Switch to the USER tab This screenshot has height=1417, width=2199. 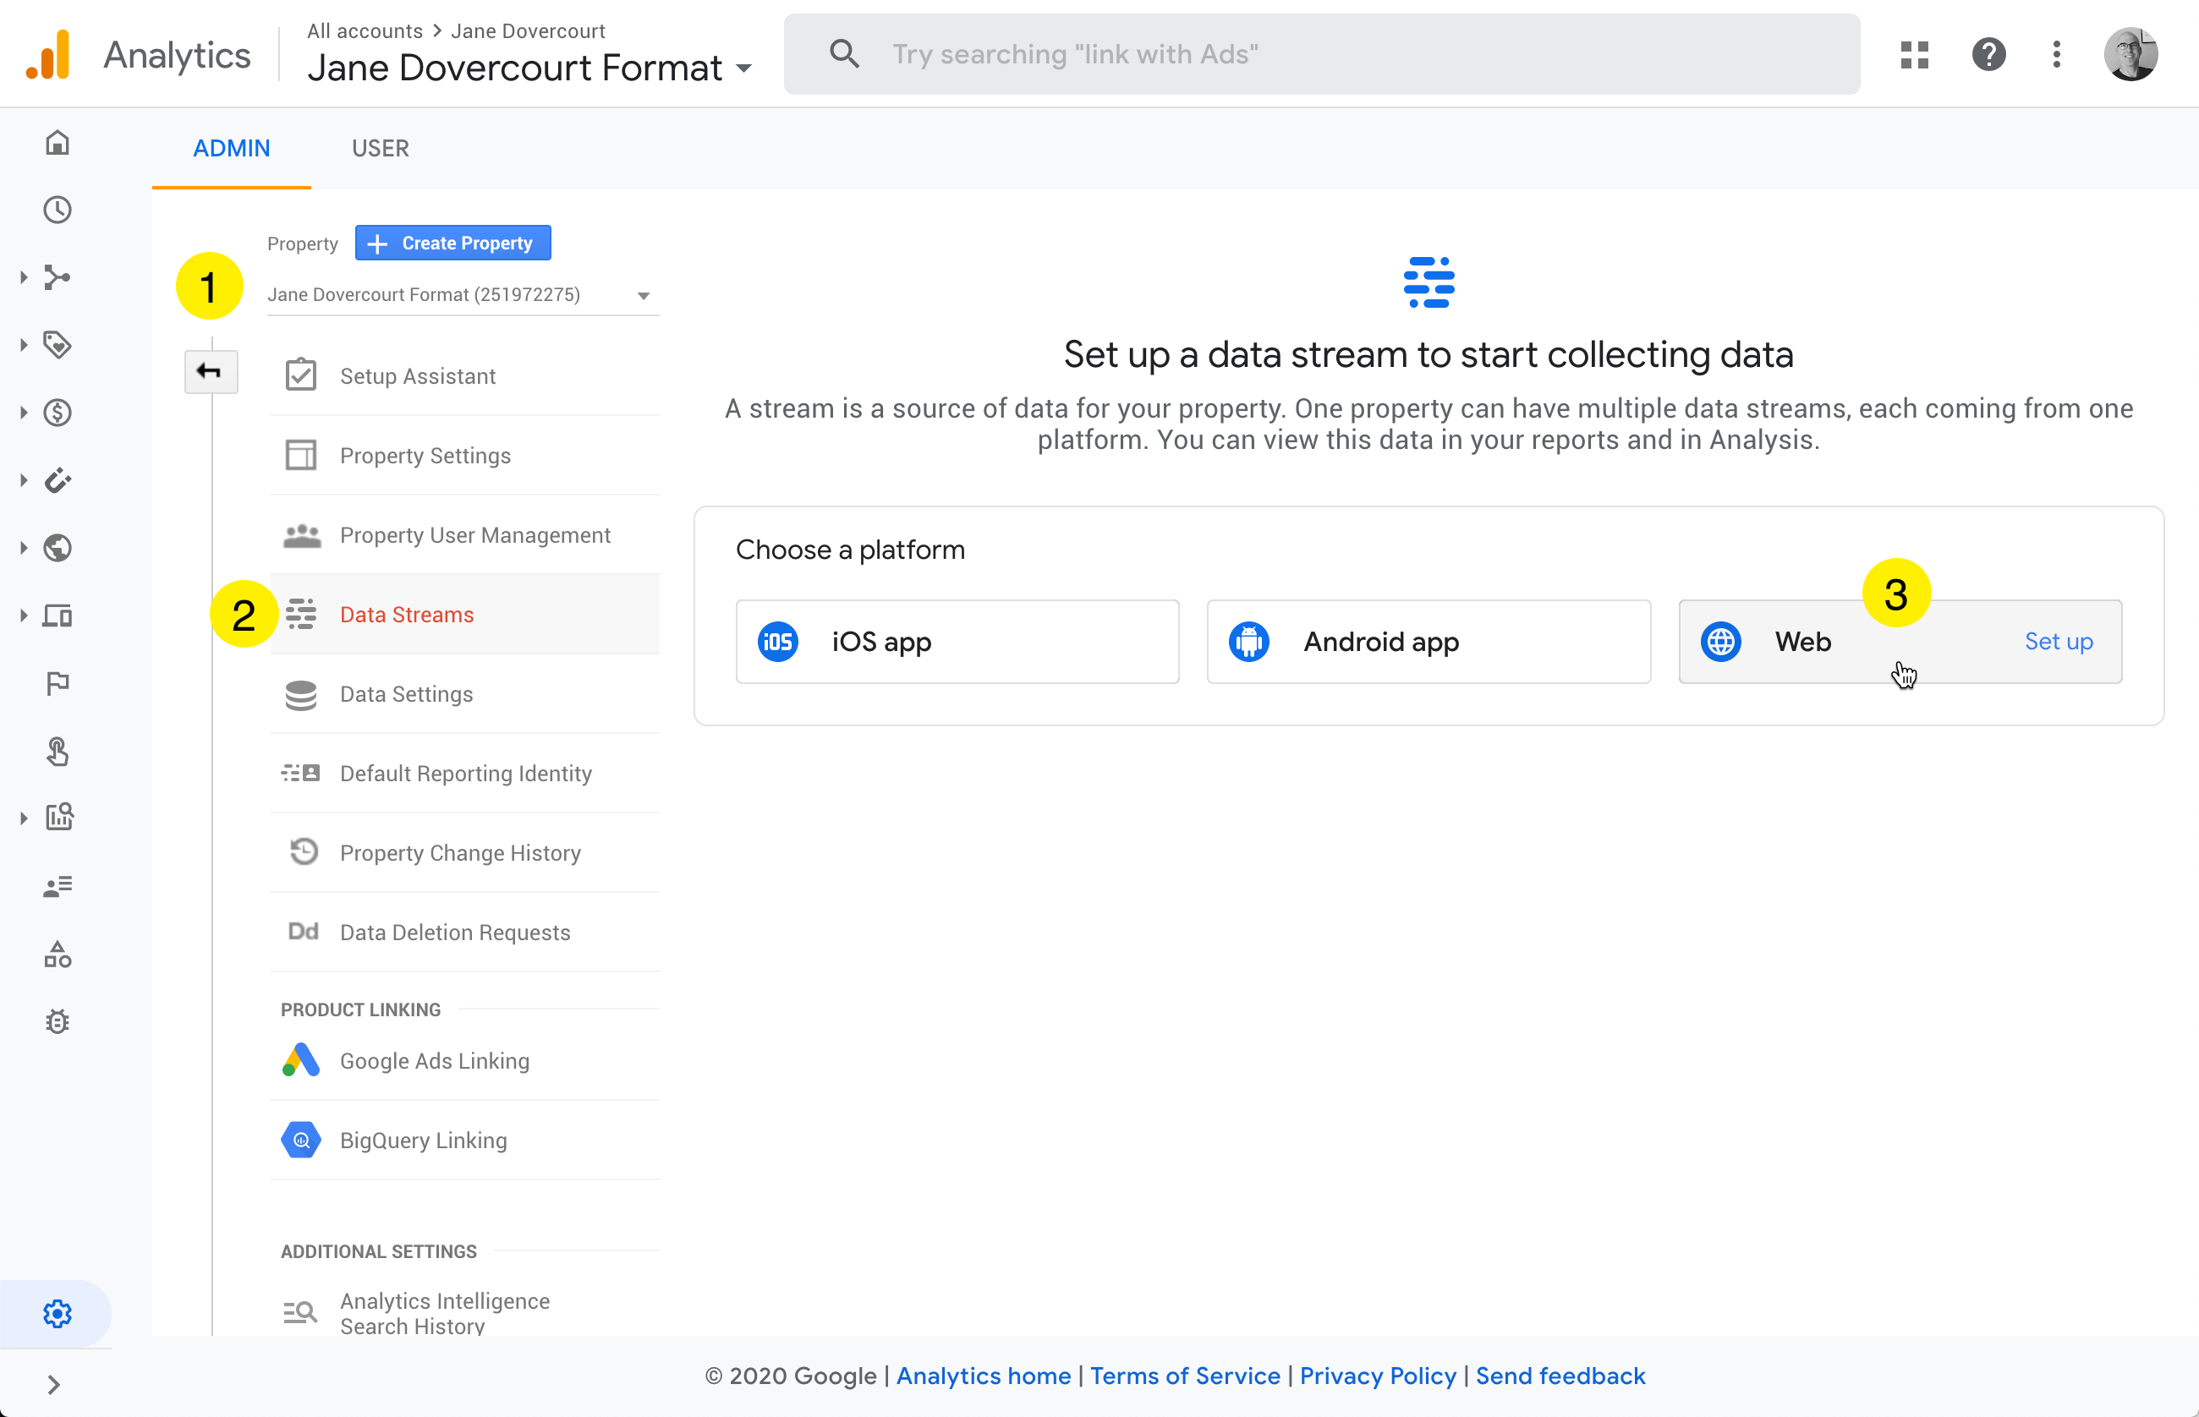[x=380, y=148]
